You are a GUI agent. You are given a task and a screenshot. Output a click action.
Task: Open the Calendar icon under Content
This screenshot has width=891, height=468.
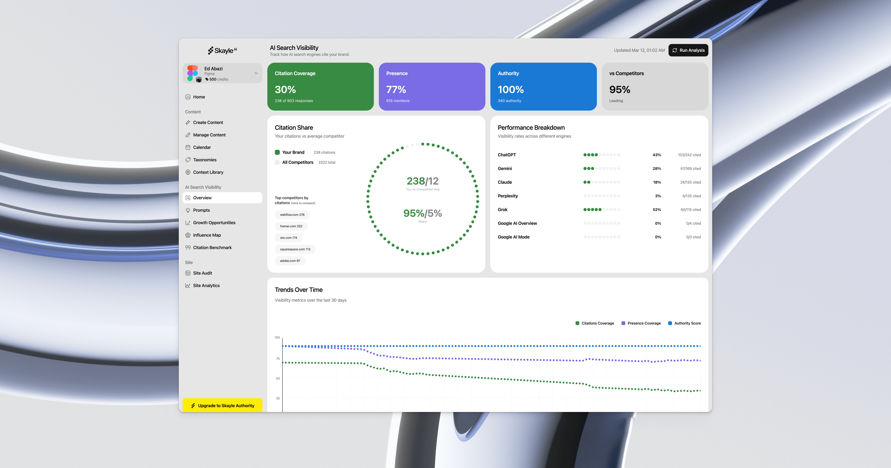click(x=188, y=147)
